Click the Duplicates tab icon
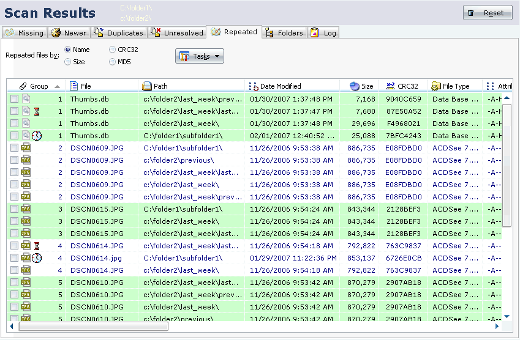520x340 pixels. [99, 33]
